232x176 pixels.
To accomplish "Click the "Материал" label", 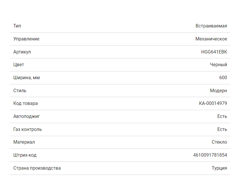I will 24,142.
